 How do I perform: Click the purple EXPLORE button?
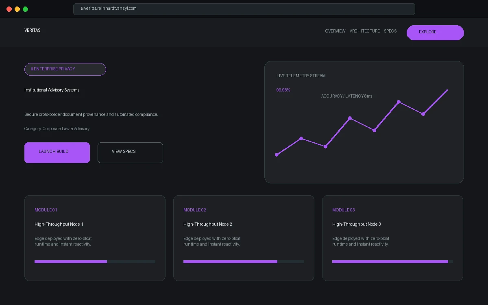click(x=435, y=33)
